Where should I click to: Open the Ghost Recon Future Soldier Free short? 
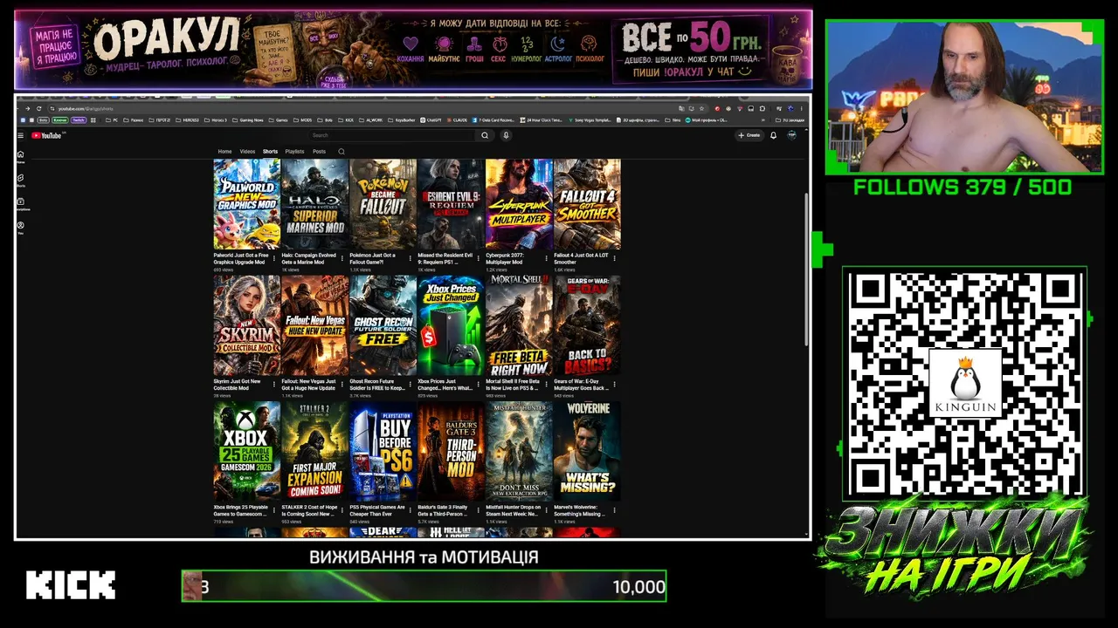click(383, 325)
